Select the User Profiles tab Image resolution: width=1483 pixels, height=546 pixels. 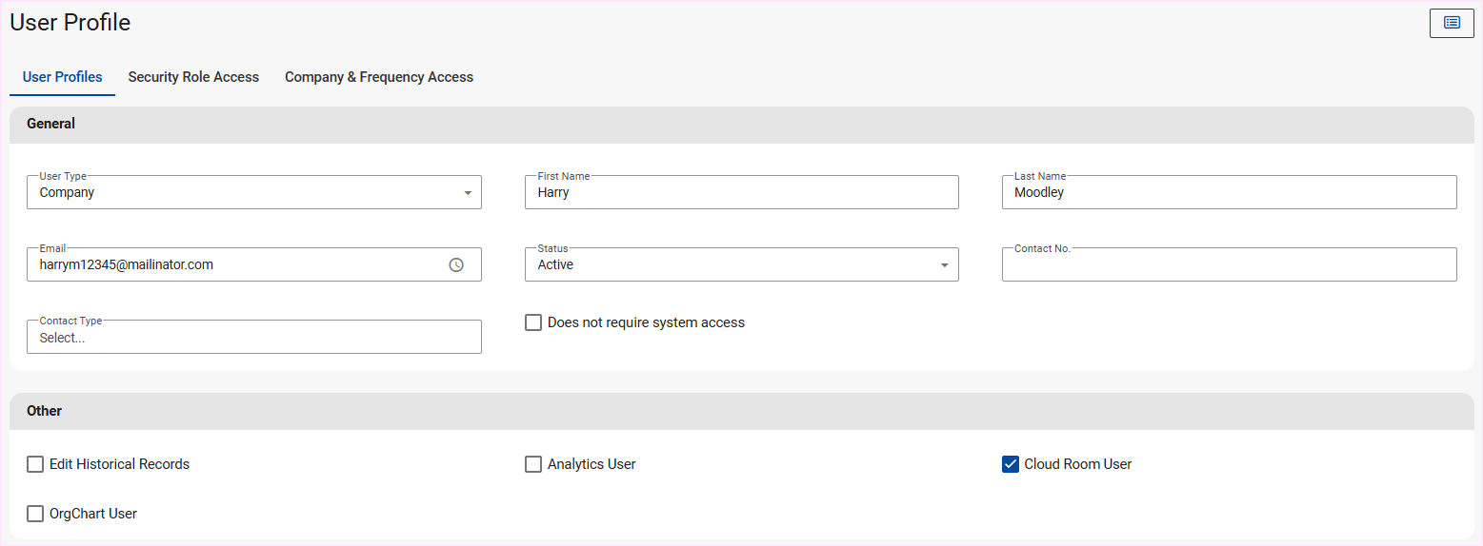pos(62,77)
